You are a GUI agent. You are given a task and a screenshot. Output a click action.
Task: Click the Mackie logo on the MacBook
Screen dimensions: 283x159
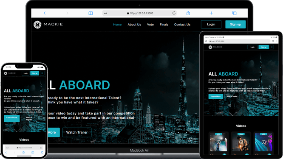pos(48,25)
